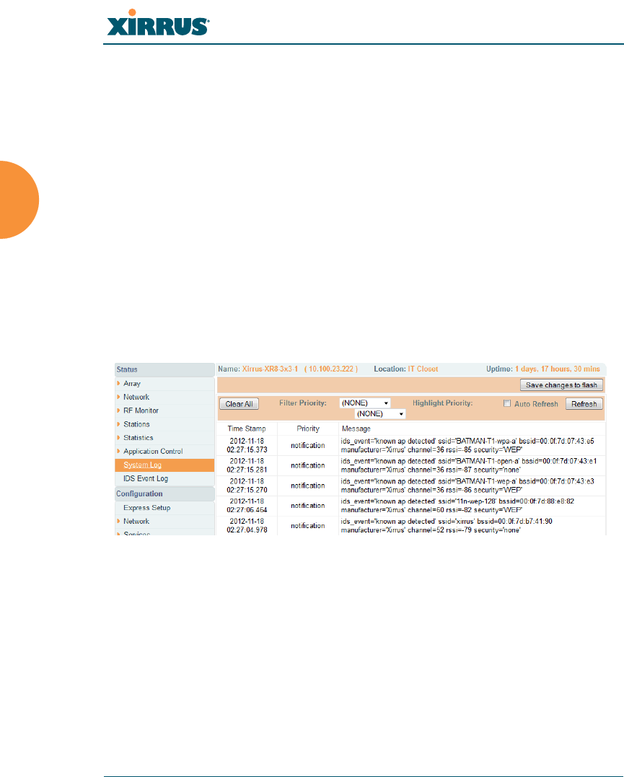Click the Clear All button
This screenshot has width=624, height=777.
pyautogui.click(x=239, y=404)
